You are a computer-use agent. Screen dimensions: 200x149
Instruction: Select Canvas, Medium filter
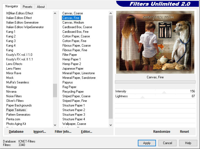click(x=73, y=22)
